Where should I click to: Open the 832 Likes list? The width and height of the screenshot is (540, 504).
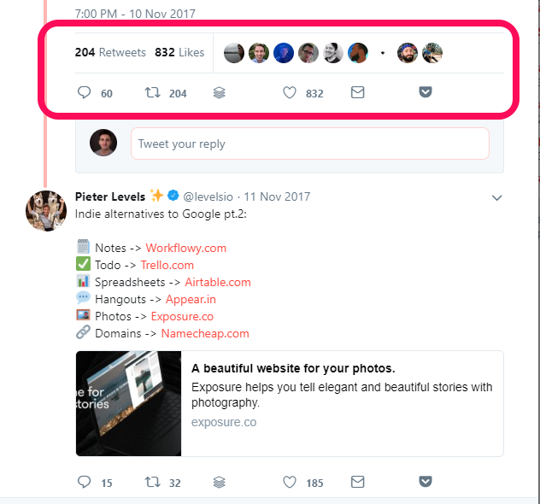pos(179,52)
